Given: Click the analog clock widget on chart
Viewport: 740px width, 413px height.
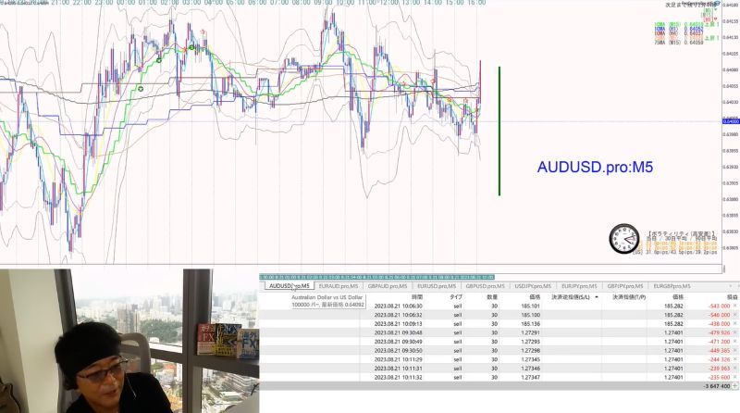Looking at the screenshot, I should (623, 239).
